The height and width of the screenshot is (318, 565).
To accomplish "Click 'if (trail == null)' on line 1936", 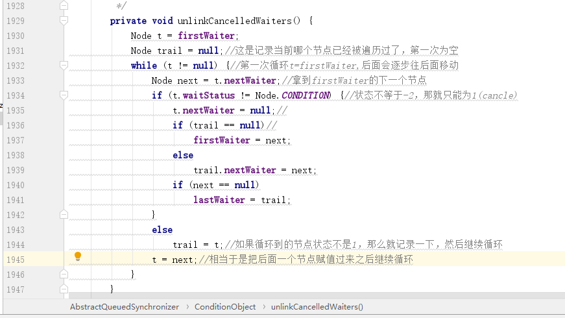I will (x=218, y=125).
